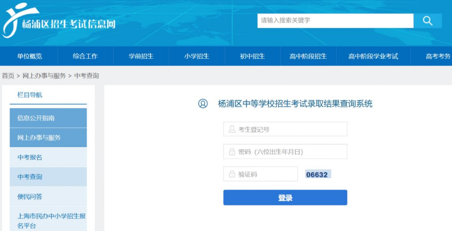The height and width of the screenshot is (231, 452).
Task: Open 中考报名 in the sidebar
Action: (48, 157)
